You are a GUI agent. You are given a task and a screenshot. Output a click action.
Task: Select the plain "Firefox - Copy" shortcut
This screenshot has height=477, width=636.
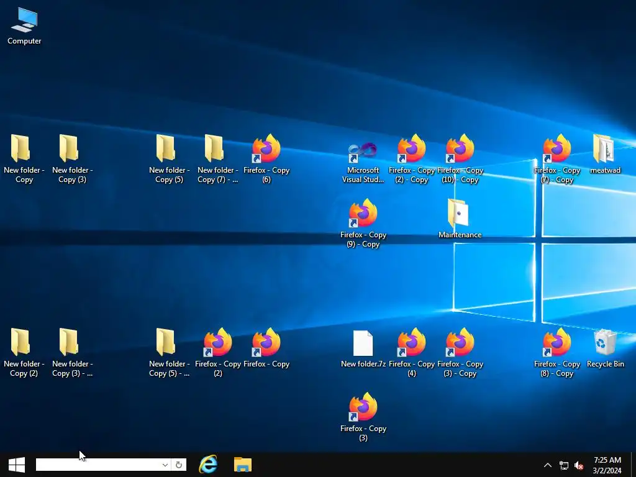tap(266, 348)
